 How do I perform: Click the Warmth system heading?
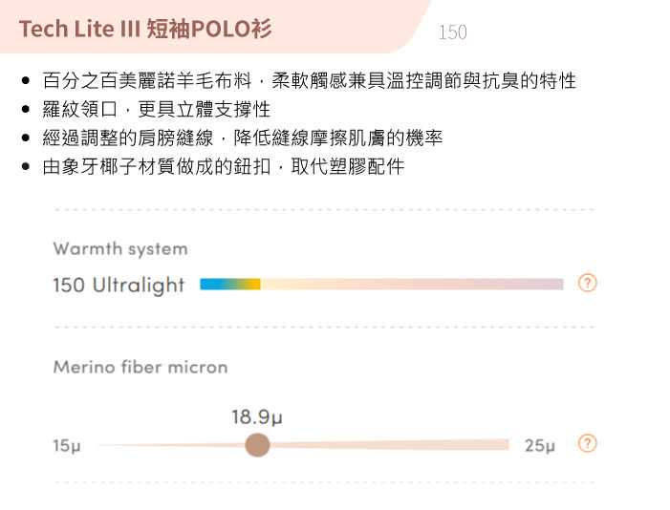[x=120, y=248]
